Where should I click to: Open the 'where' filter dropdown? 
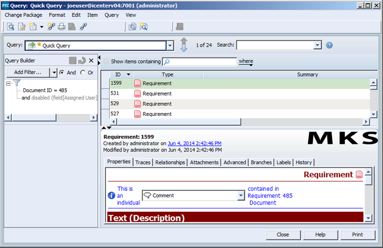246,62
